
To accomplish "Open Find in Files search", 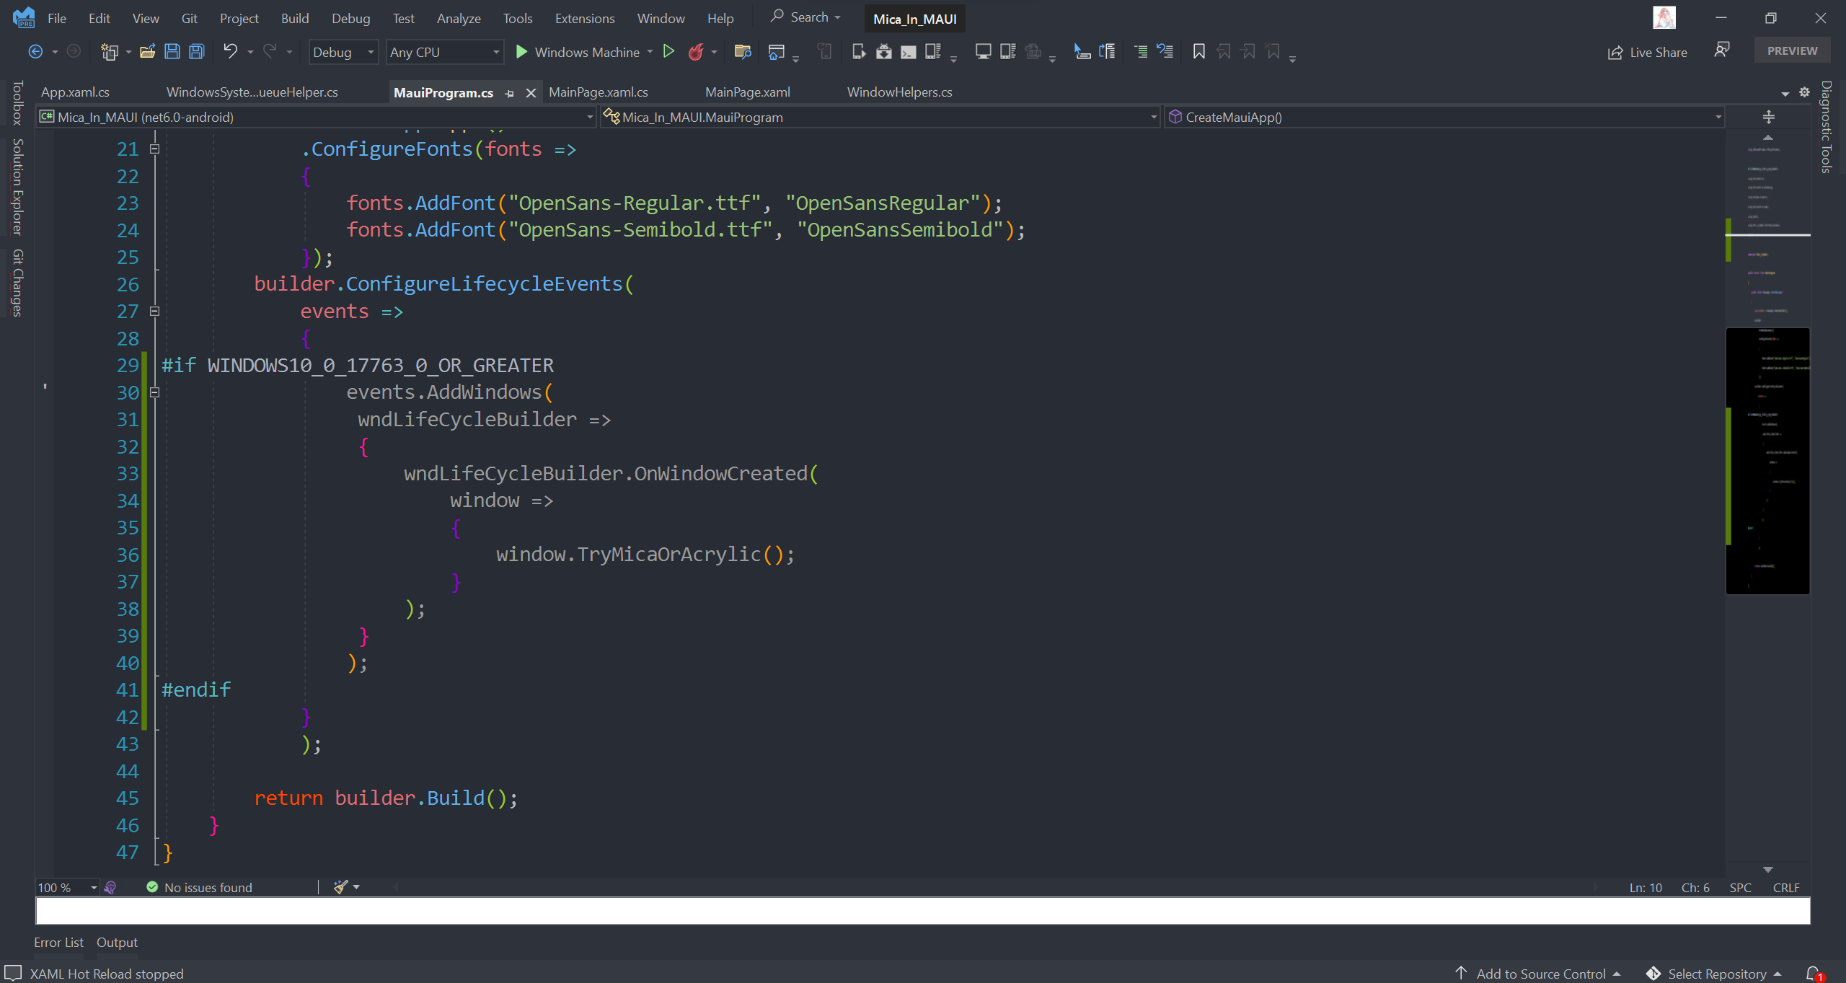I will point(743,51).
